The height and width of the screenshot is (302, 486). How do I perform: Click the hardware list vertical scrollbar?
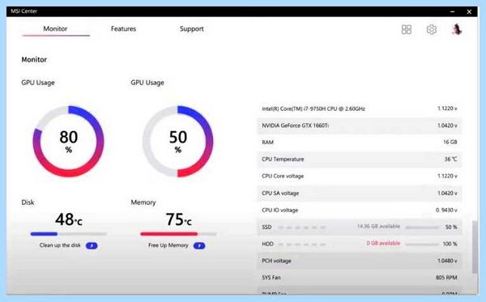tap(475, 247)
